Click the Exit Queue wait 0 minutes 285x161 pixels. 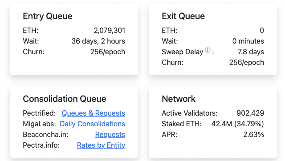[x=248, y=41]
